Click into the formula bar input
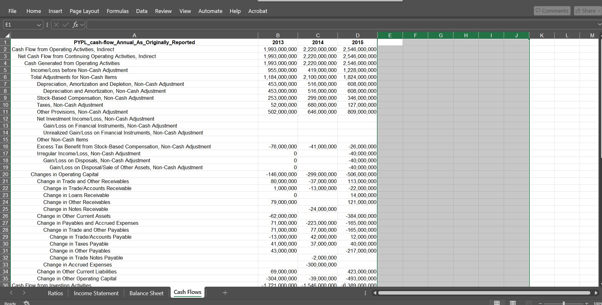602x305 pixels. pyautogui.click(x=341, y=25)
